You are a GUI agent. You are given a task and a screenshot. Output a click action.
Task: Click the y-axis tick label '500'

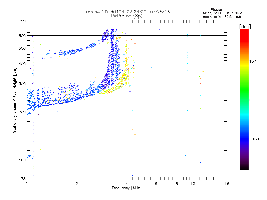(22, 48)
